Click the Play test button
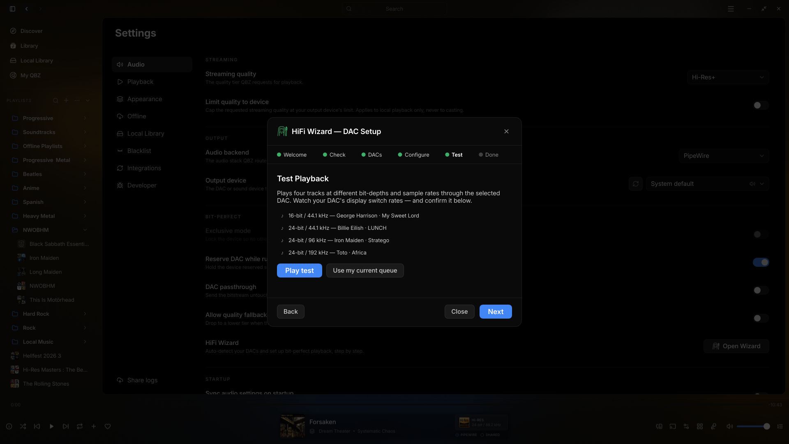Screen dimensions: 789x444 click(299, 271)
